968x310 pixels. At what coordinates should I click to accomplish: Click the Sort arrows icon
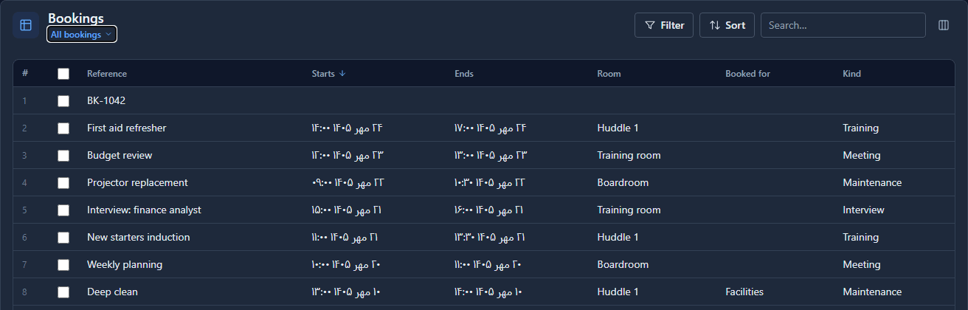point(714,25)
